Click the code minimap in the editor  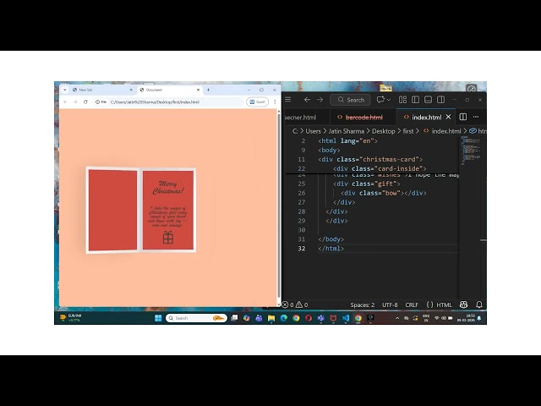point(471,151)
